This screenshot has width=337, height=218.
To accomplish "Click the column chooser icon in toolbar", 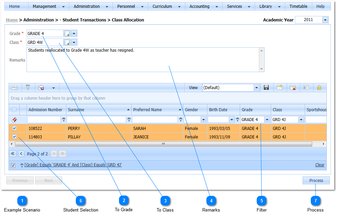I will pyautogui.click(x=306, y=88).
